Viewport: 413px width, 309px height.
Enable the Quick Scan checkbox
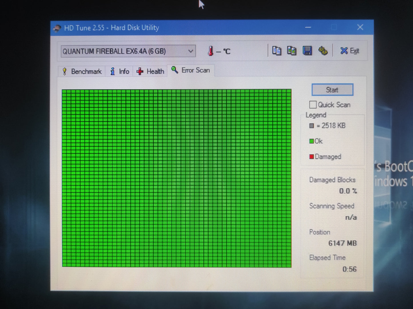pyautogui.click(x=313, y=105)
